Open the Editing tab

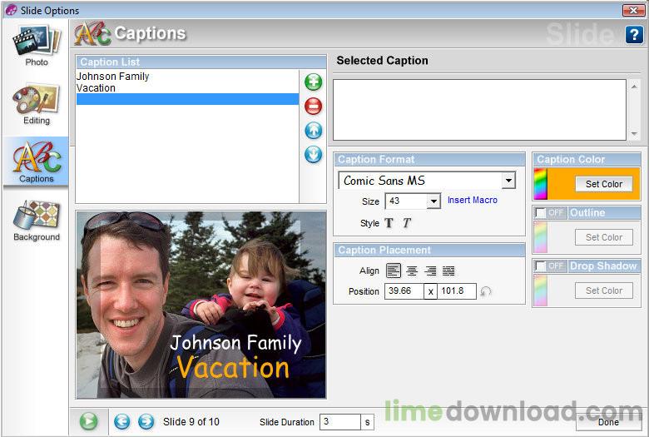point(36,104)
